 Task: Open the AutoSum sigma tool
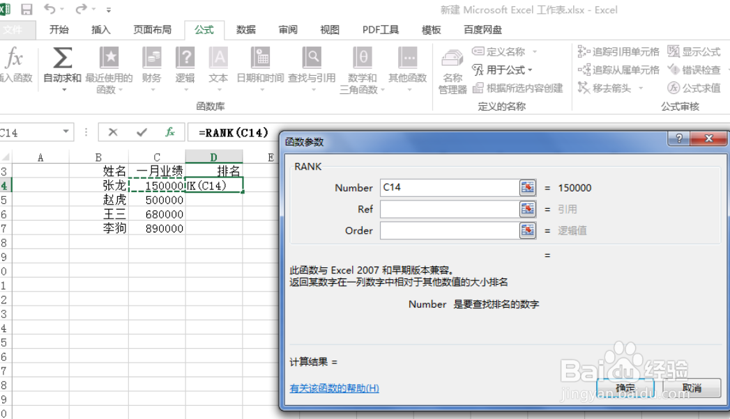pos(62,58)
